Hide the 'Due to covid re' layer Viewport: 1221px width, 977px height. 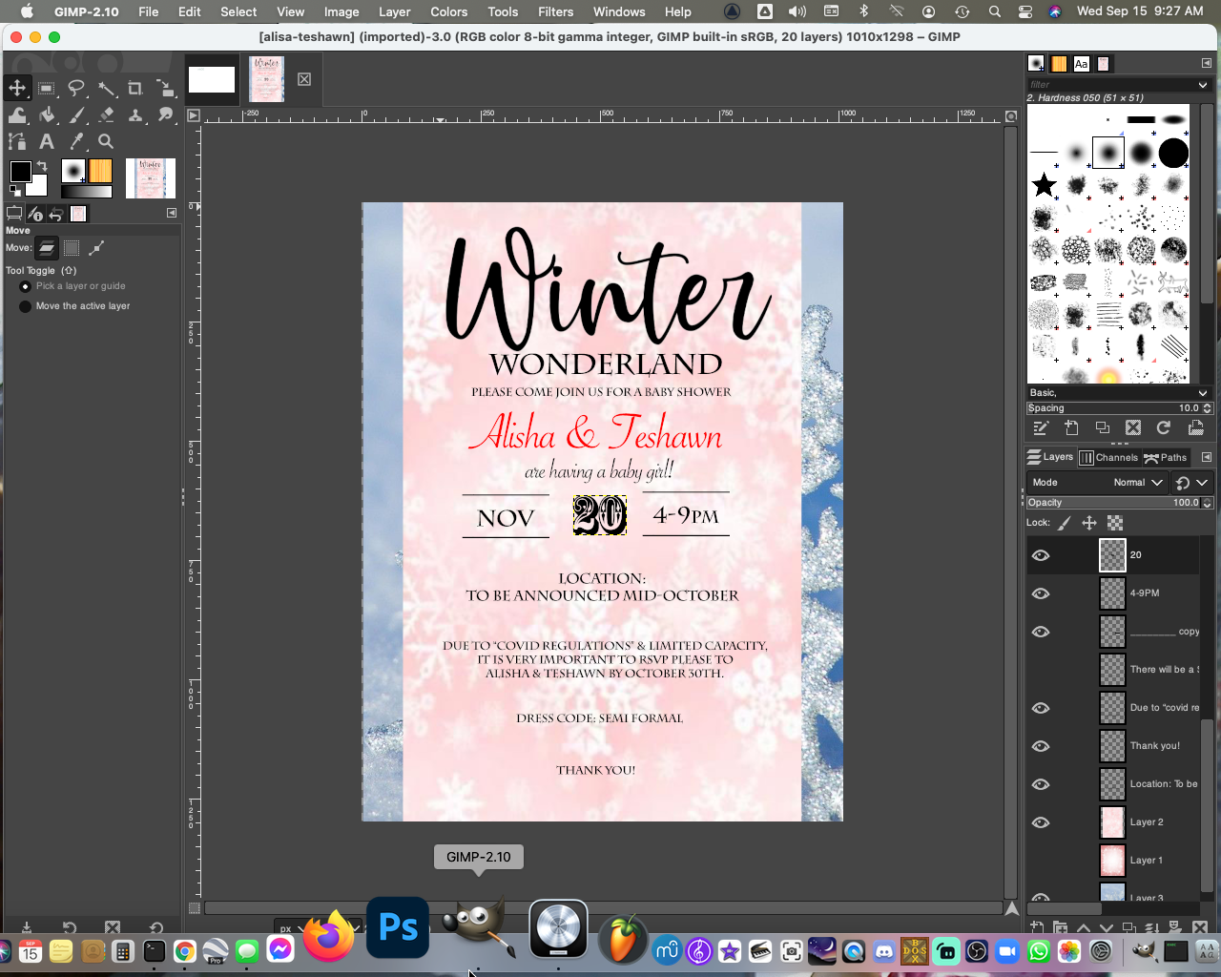tap(1041, 708)
